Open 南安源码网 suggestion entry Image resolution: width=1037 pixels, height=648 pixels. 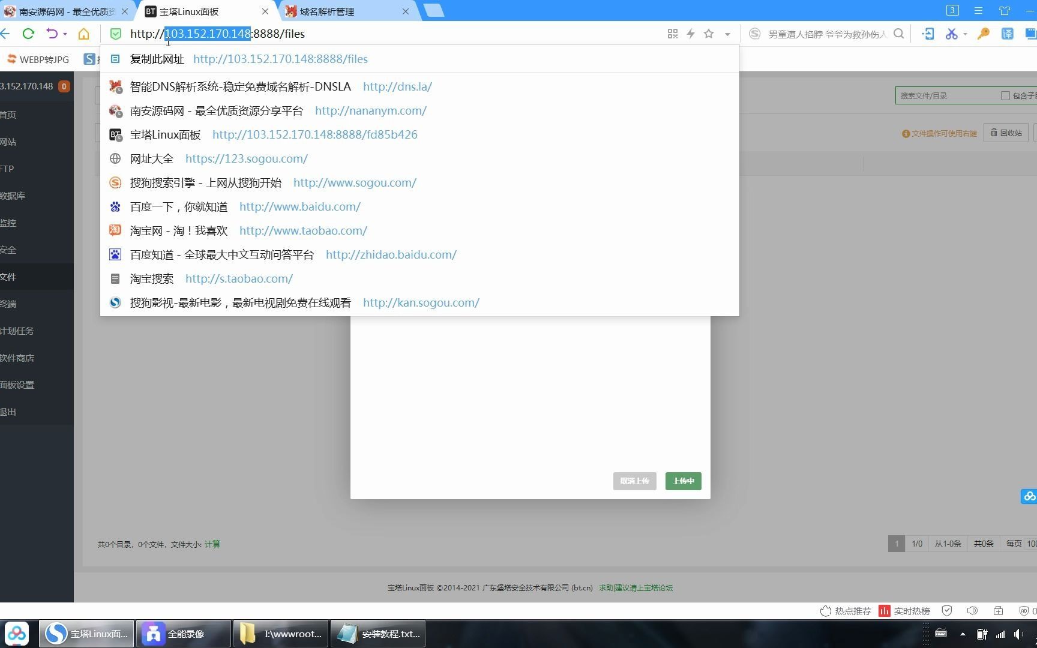(x=419, y=110)
